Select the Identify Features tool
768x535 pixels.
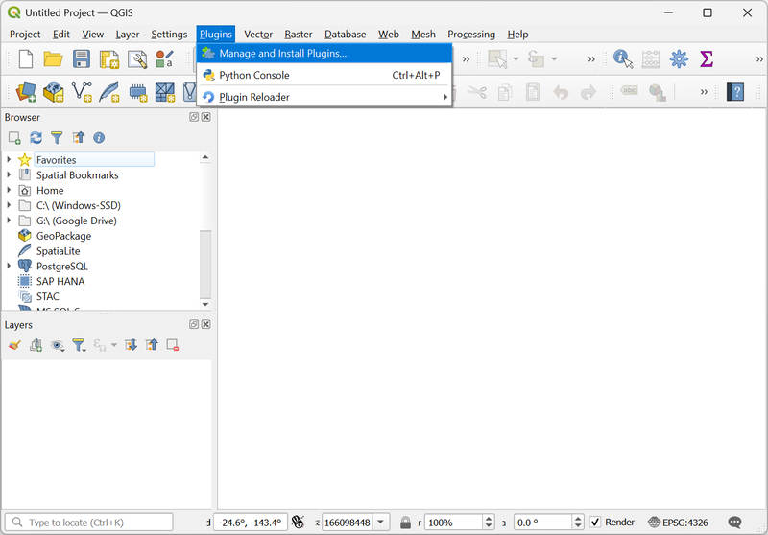tap(623, 59)
